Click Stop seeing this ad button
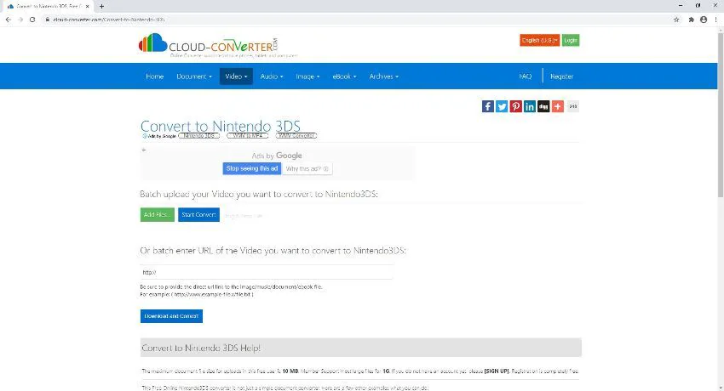The width and height of the screenshot is (724, 391). [252, 168]
